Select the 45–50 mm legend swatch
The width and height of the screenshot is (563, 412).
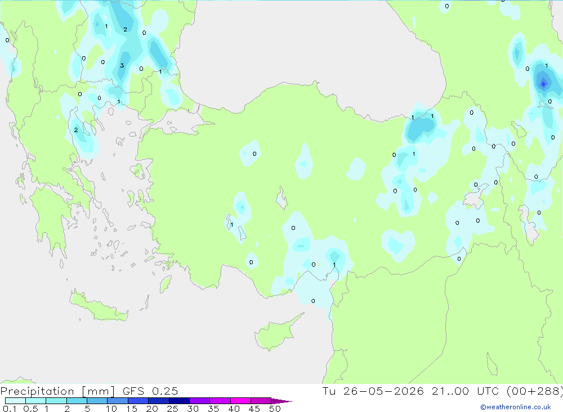pyautogui.click(x=261, y=401)
